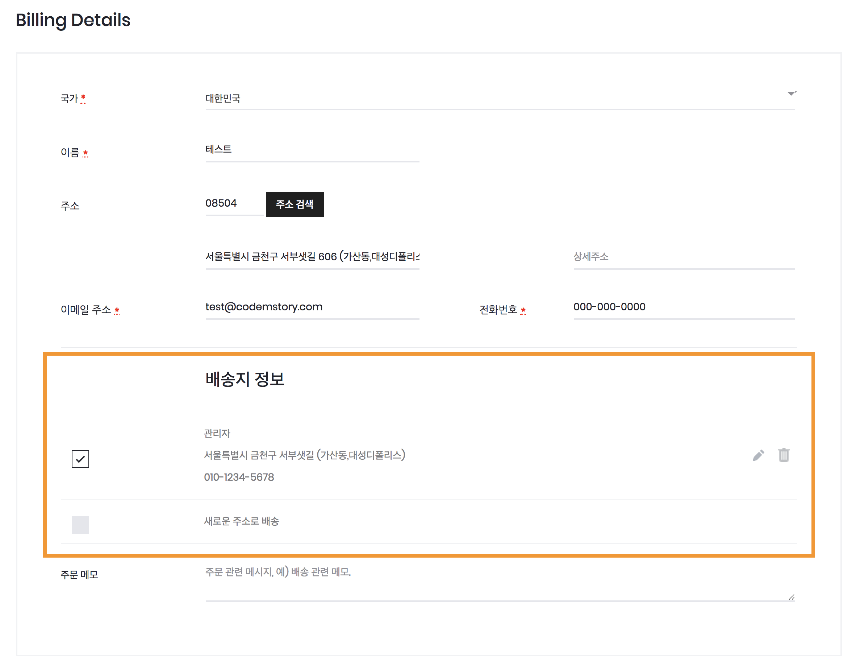Uncheck the 관리자 shipping address checkbox

pos(80,459)
